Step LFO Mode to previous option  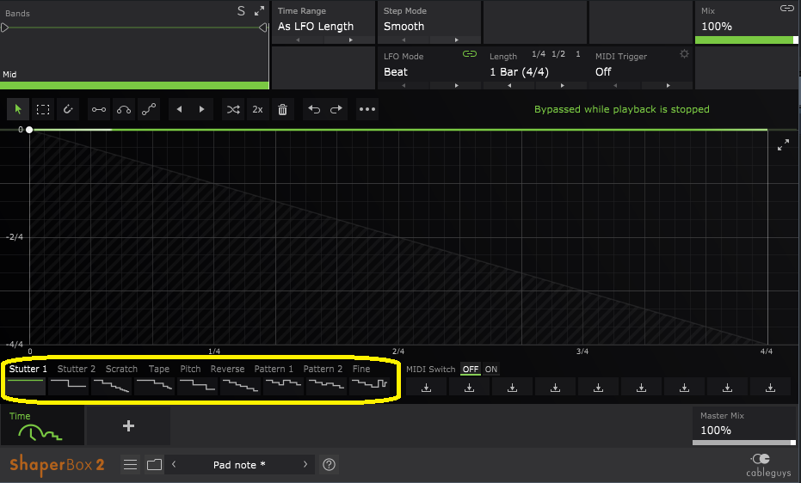(404, 86)
